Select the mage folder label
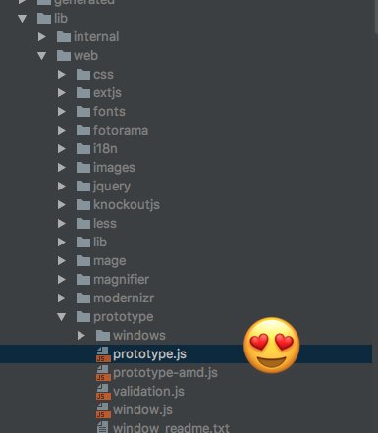This screenshot has height=433, width=378. (x=110, y=261)
